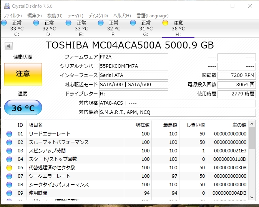Click yellow orb of attribute 05 代替処理済のセクタ数
This screenshot has width=259, height=207.
tap(9, 168)
